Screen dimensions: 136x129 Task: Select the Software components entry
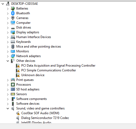coord(32,99)
